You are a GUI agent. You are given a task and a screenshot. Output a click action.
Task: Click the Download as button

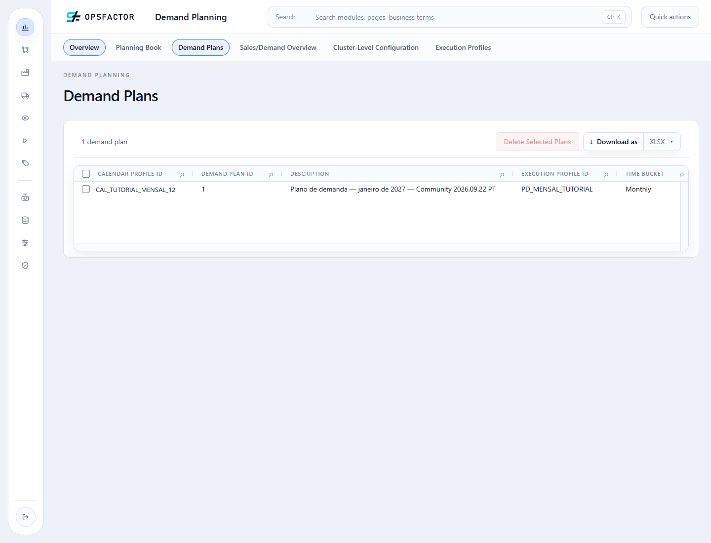coord(614,142)
